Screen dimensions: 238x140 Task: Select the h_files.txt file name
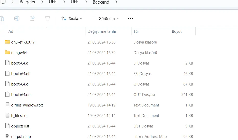pos(19,116)
